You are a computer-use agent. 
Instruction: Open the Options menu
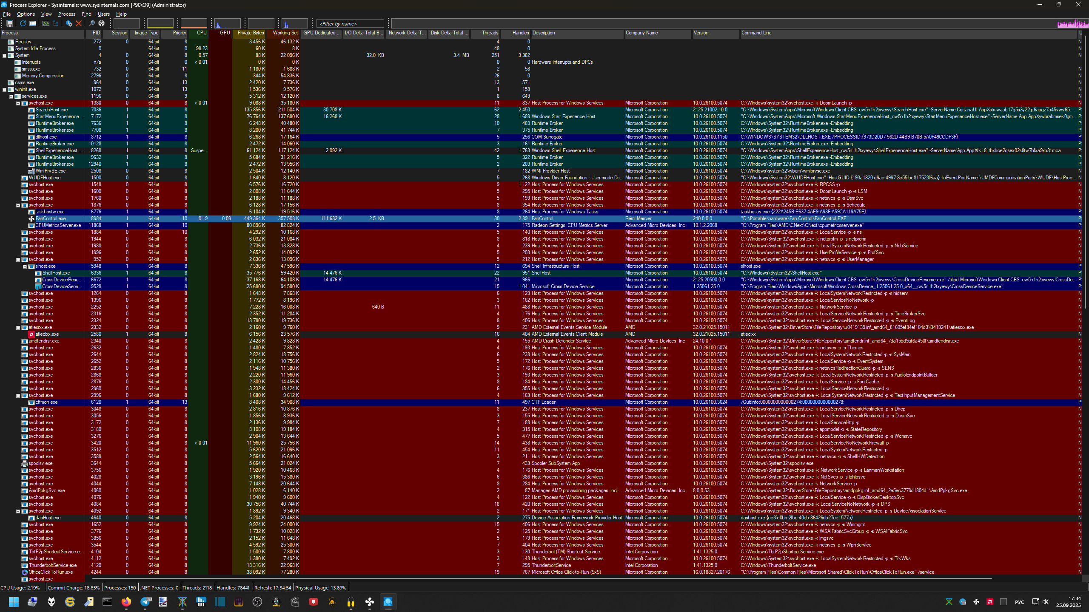point(26,14)
